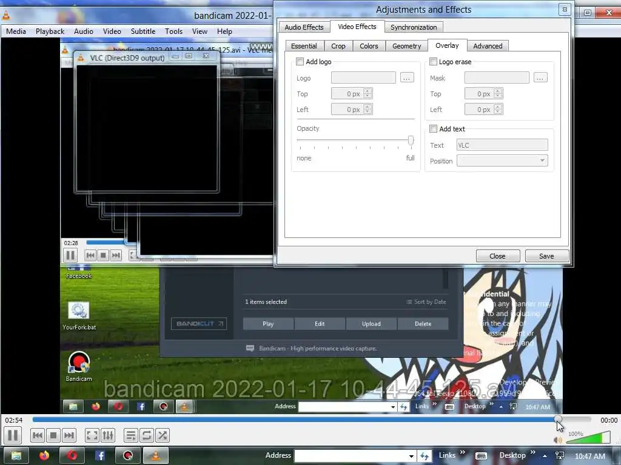Click the Mask file path field
The width and height of the screenshot is (621, 465).
click(497, 77)
